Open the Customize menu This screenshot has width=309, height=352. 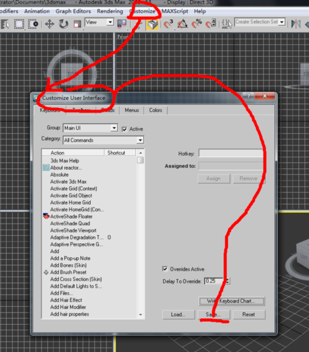[142, 11]
